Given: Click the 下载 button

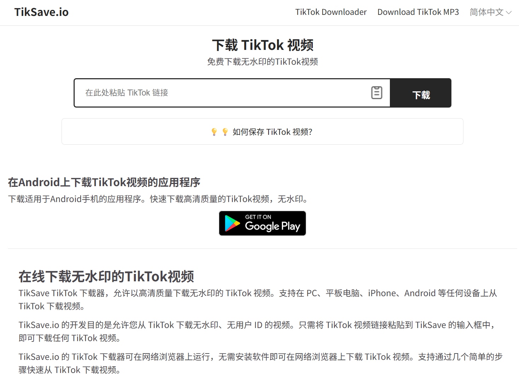Looking at the screenshot, I should click(421, 93).
